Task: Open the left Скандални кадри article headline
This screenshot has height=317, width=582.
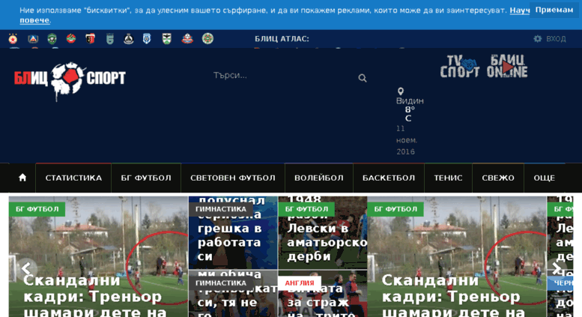Action: pos(95,296)
